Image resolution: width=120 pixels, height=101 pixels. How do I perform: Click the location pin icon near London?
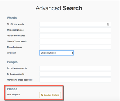pos(42,95)
